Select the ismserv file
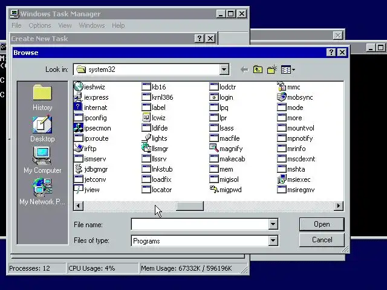This screenshot has height=290, width=387. point(90,159)
